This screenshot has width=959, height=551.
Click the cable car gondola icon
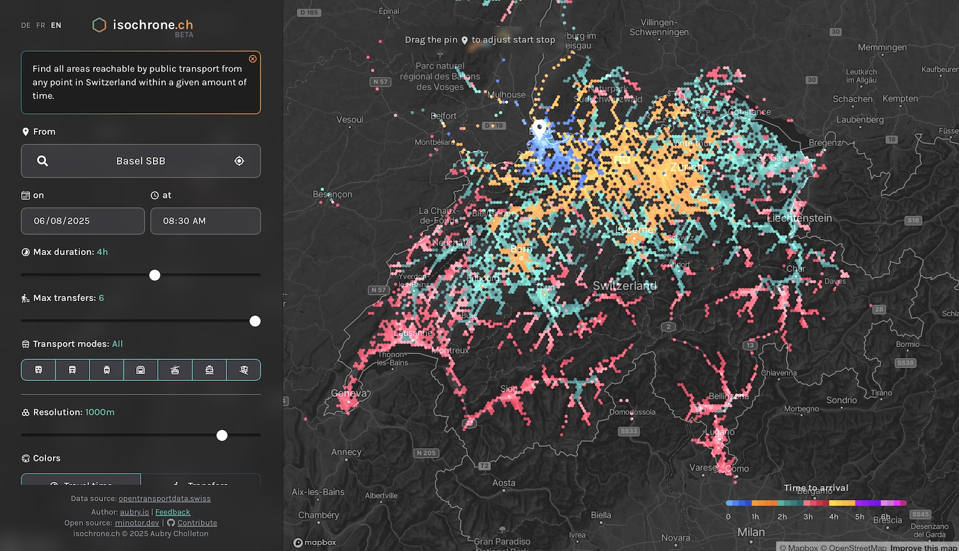[x=175, y=370]
